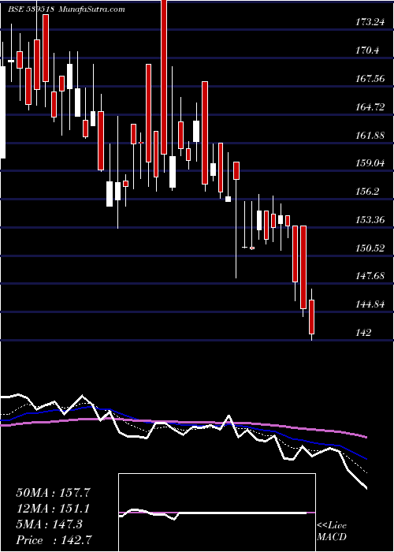Click the tallest red candlestick reaching the chart top

tap(164, 76)
